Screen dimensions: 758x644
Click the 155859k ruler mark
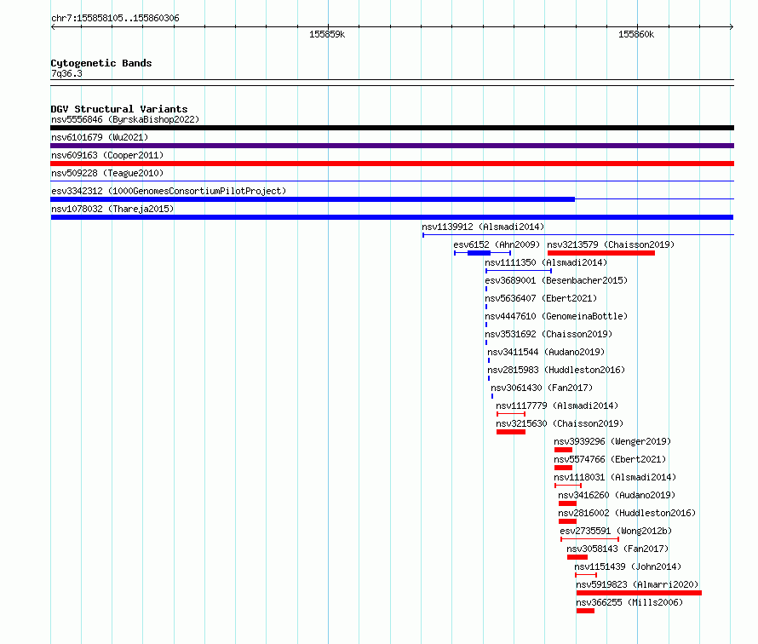pos(327,34)
